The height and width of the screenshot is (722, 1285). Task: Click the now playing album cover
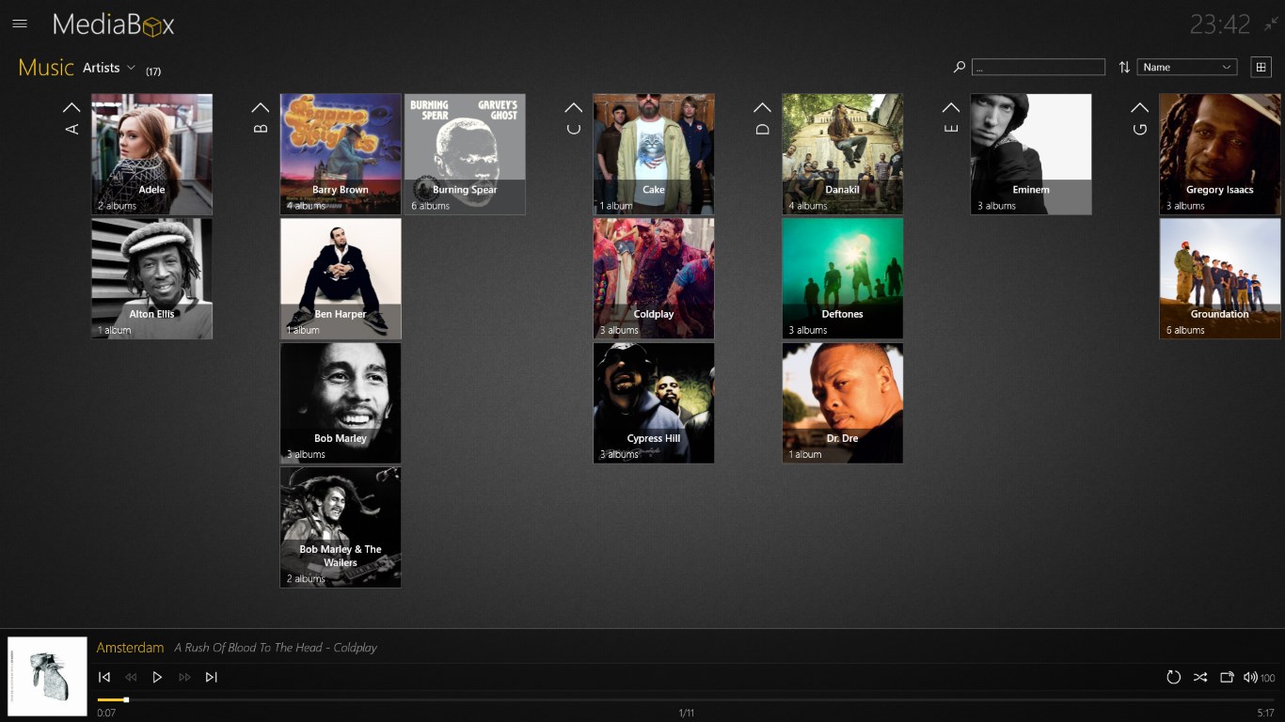point(47,677)
